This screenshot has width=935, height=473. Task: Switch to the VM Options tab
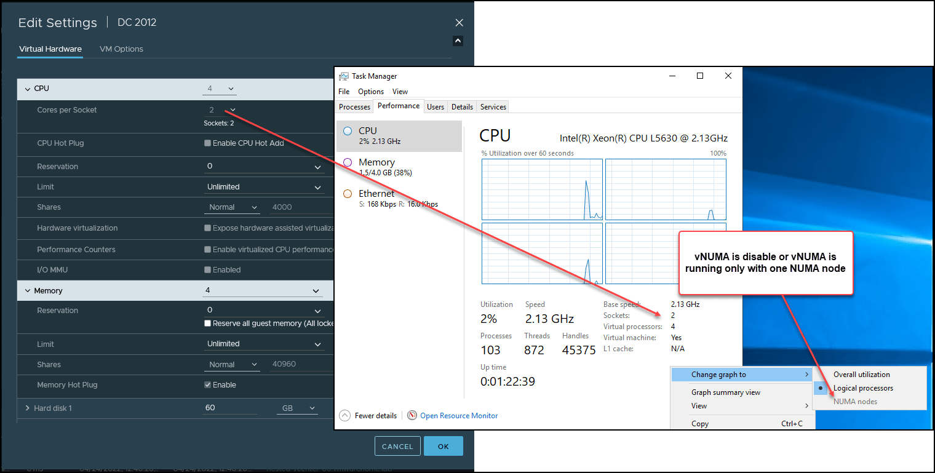coord(121,49)
